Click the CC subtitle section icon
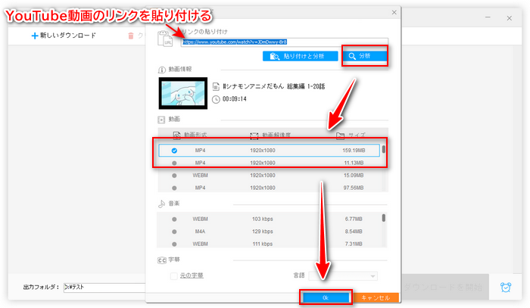This screenshot has height=308, width=530. tap(161, 260)
